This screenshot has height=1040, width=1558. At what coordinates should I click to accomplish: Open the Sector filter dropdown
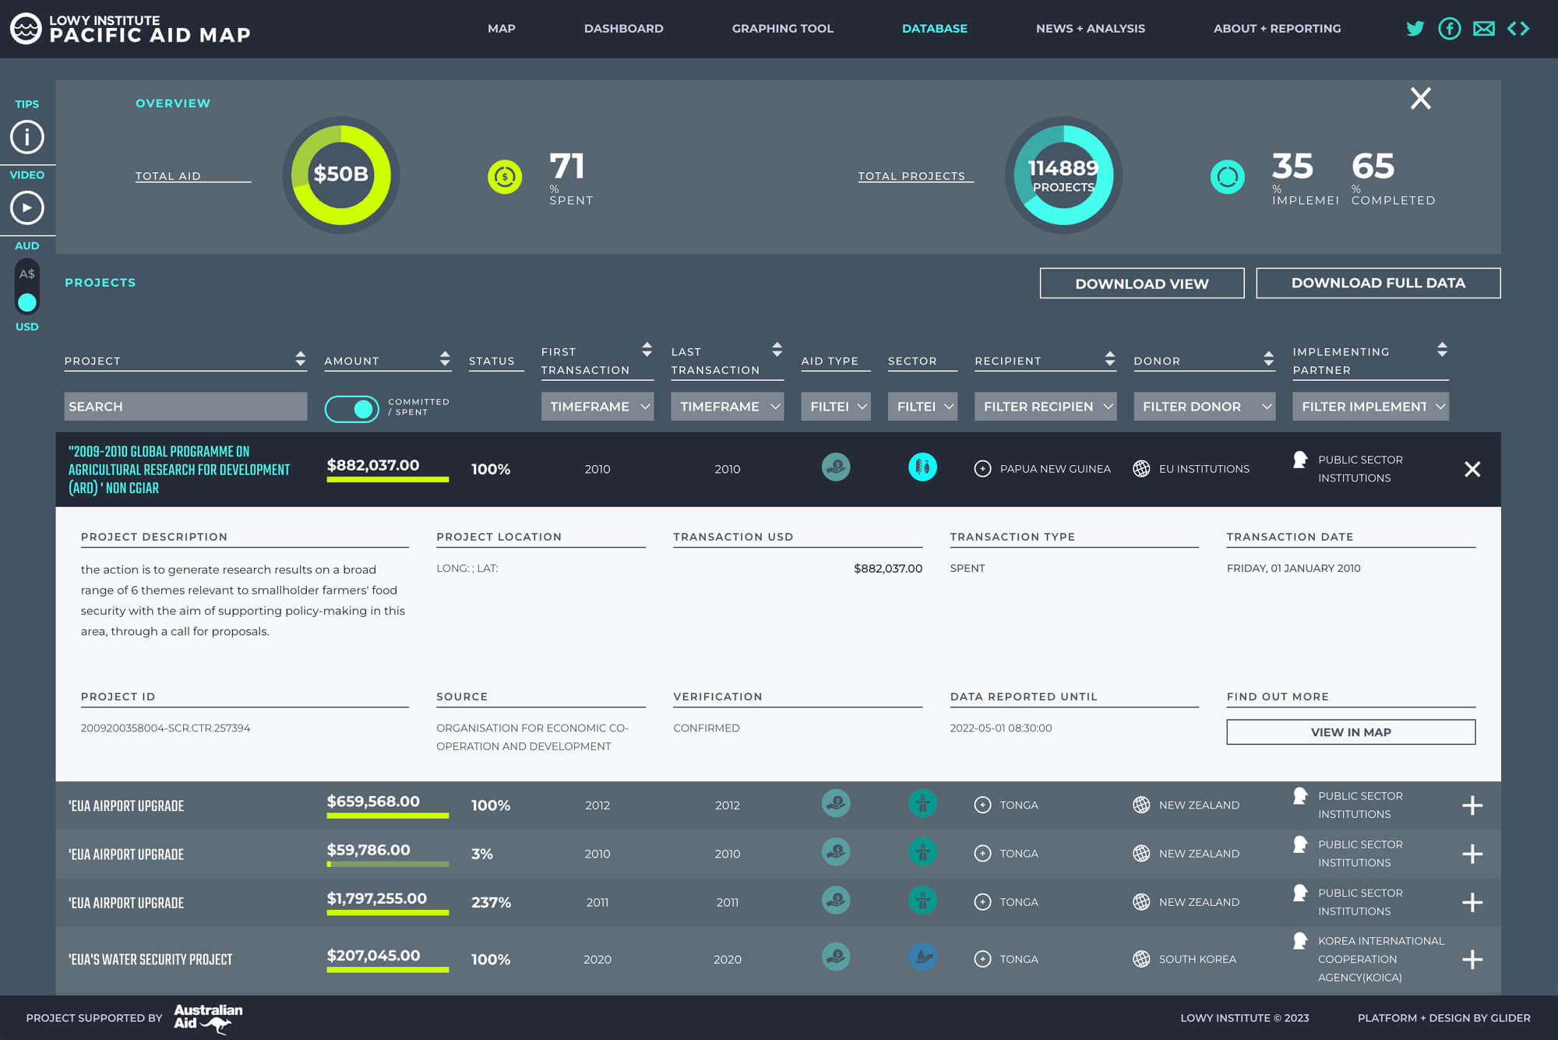pyautogui.click(x=922, y=407)
